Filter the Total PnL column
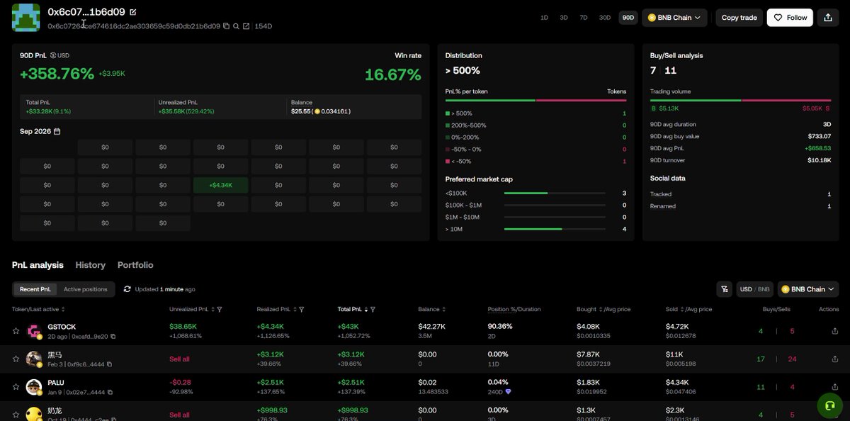Image resolution: width=850 pixels, height=421 pixels. click(373, 310)
